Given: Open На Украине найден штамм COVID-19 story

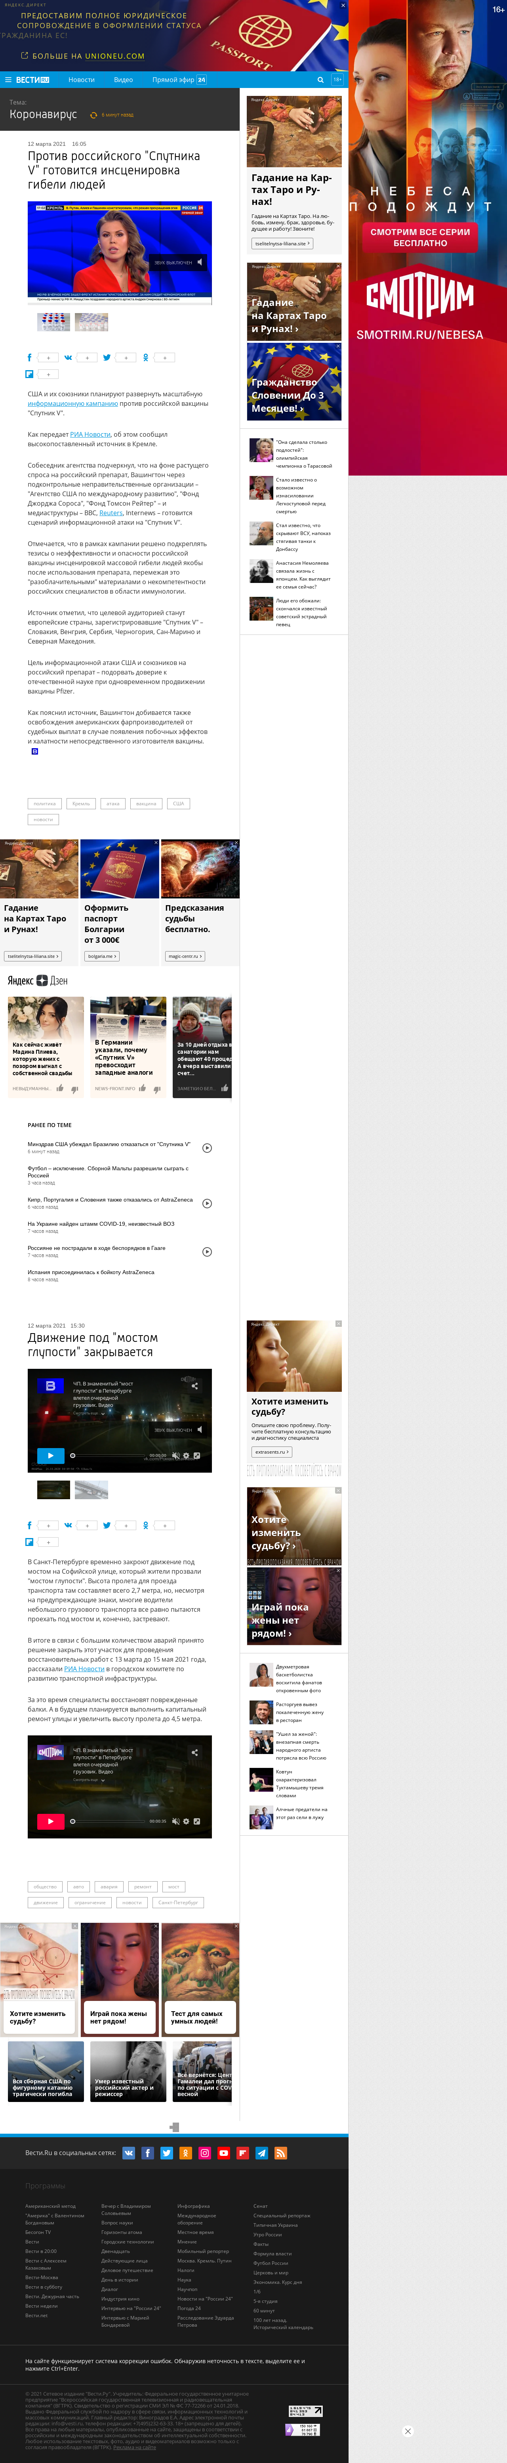Looking at the screenshot, I should pos(101,1223).
